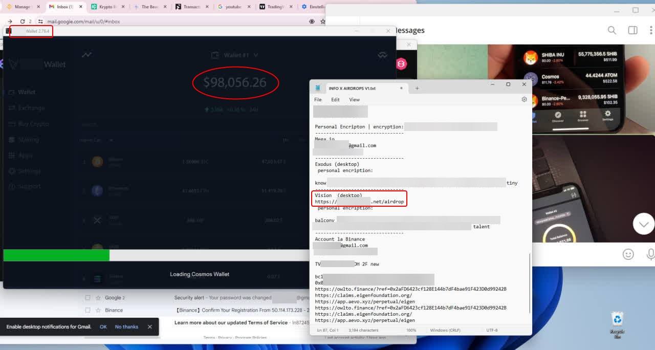
Task: Click the 'Ln 87, Col 1' status entry
Action: pyautogui.click(x=328, y=331)
